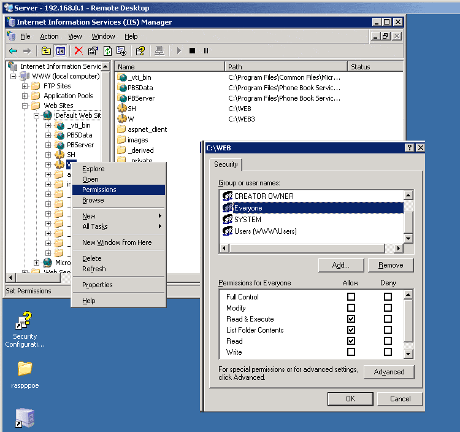Start the site with the play icon
The width and height of the screenshot is (460, 432).
tap(179, 51)
